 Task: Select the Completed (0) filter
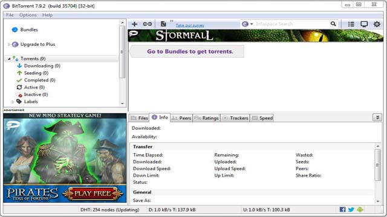coord(39,80)
